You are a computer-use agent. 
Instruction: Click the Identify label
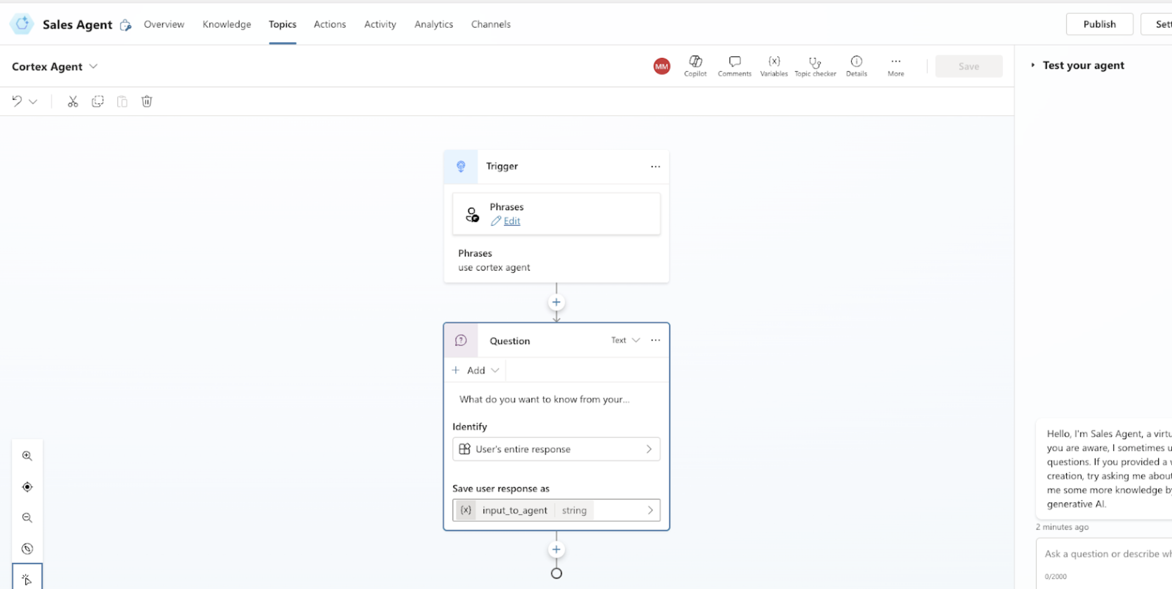469,427
